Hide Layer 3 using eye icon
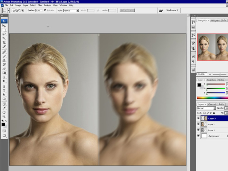228x171 pixels. 198,119
